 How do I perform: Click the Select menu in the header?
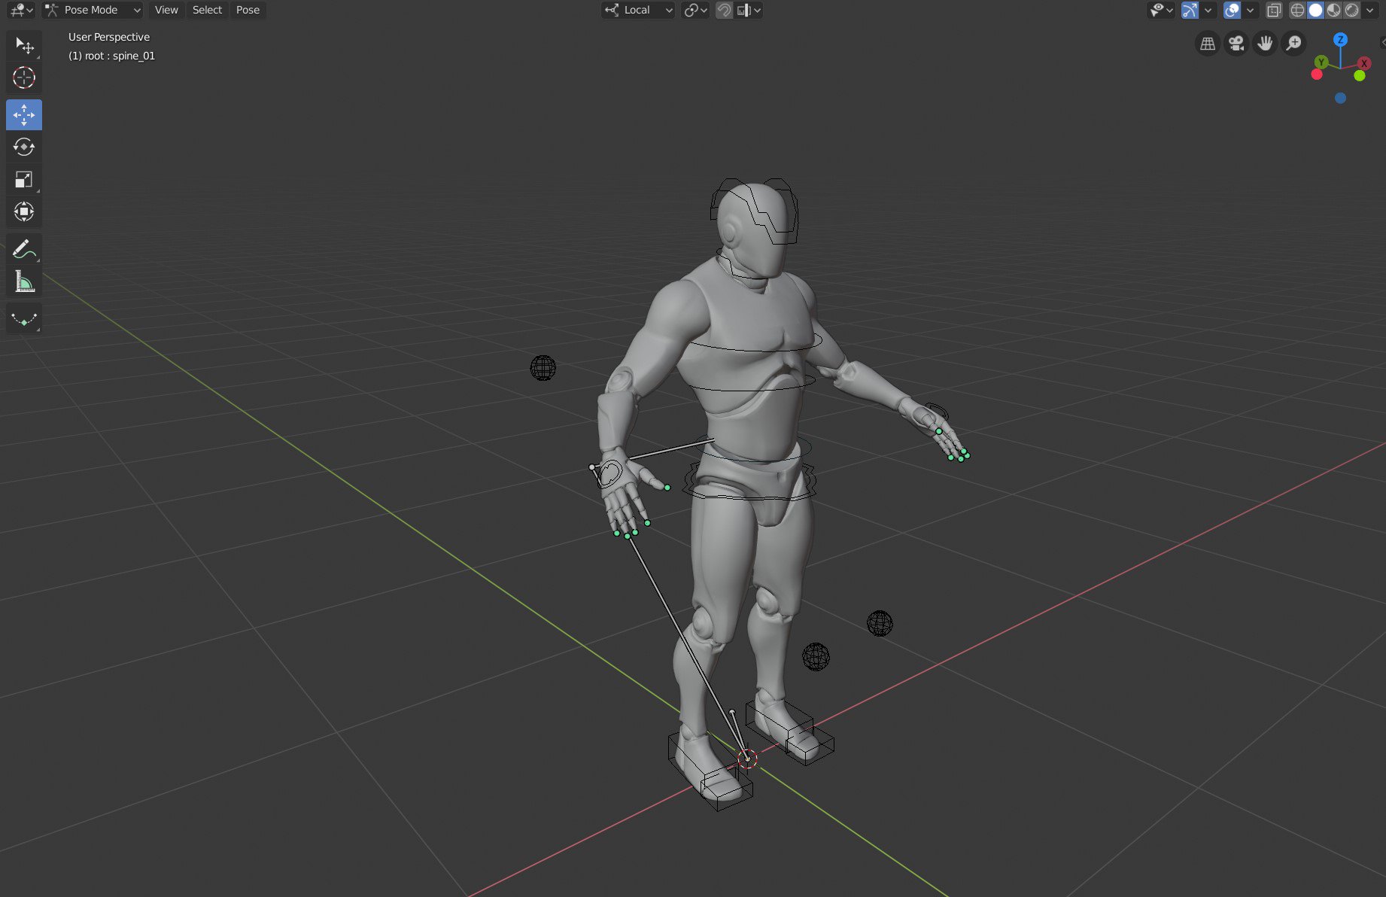click(207, 10)
